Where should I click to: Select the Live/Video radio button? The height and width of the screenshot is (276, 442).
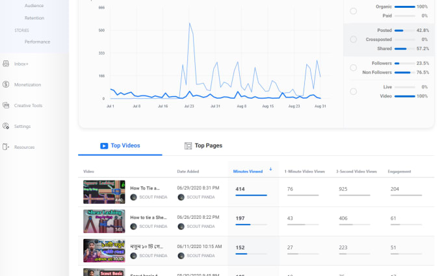[353, 92]
